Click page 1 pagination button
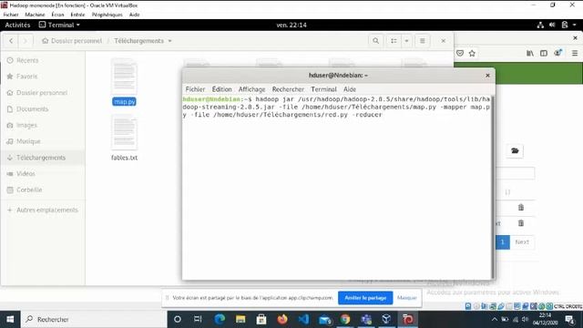583x328 pixels. (x=503, y=242)
